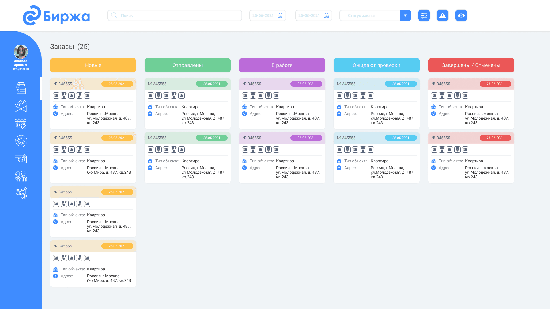Click the address arrow icon in top Отправлены card
The width and height of the screenshot is (550, 309).
coord(150,114)
